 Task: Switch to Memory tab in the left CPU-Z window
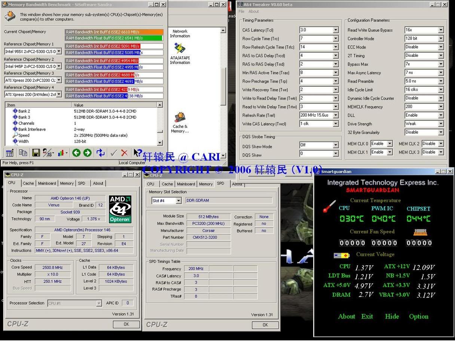pos(67,184)
